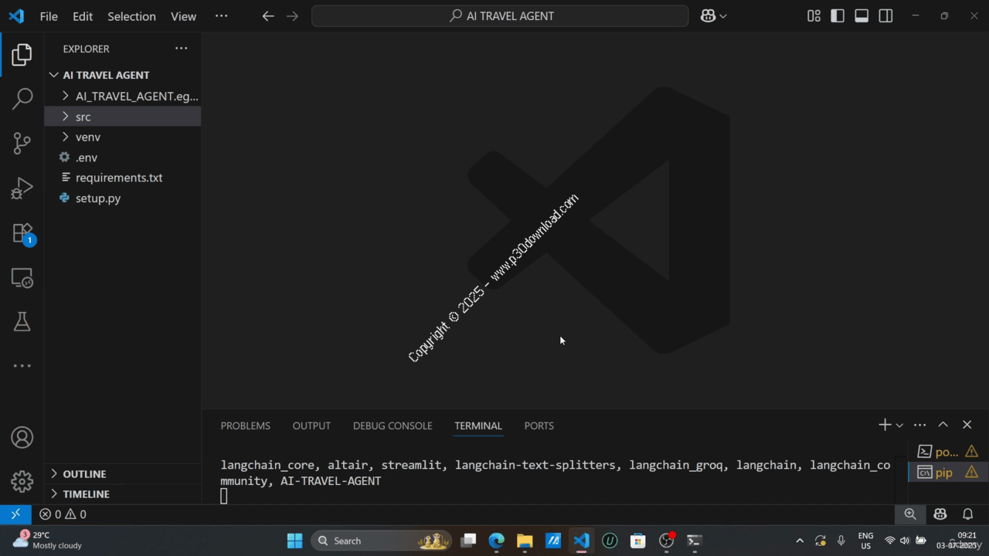Open terminal panel more actions
989x556 pixels.
click(919, 425)
